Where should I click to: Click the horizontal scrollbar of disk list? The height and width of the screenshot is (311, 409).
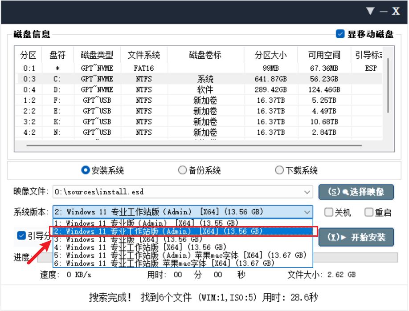[x=194, y=145]
